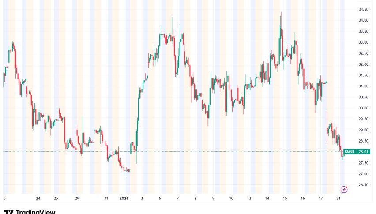Screen dimensions: 376x214
Task: Click the 29 date label on time axis
Action: click(77, 199)
